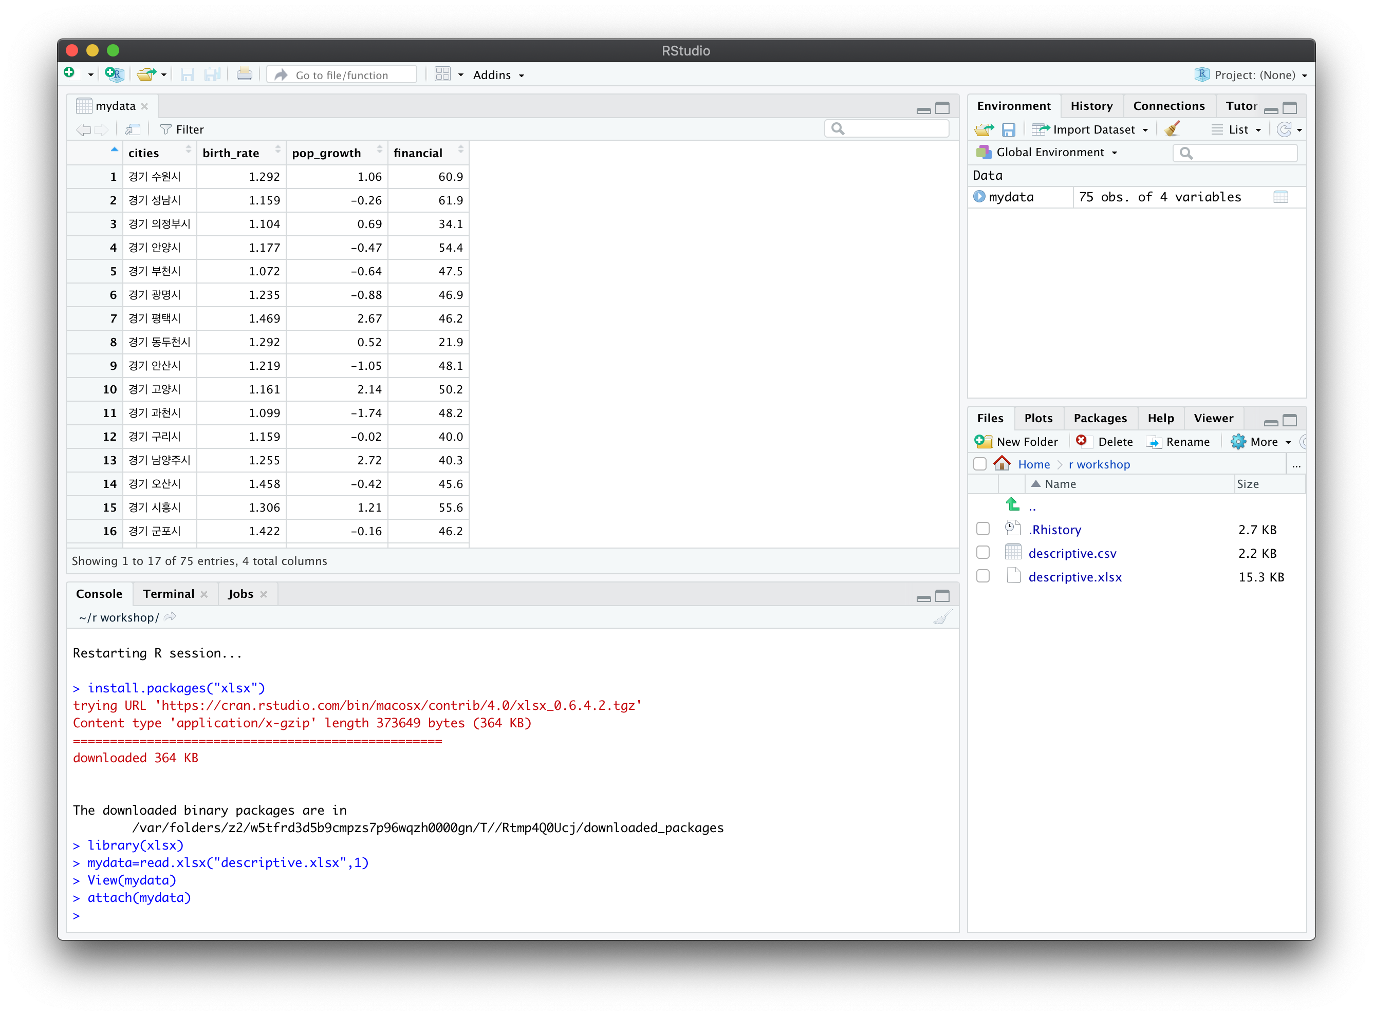Open the Addins dropdown
1373x1016 pixels.
point(498,75)
